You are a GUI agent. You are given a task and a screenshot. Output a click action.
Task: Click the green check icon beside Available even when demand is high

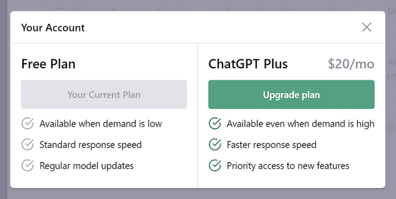tap(215, 123)
